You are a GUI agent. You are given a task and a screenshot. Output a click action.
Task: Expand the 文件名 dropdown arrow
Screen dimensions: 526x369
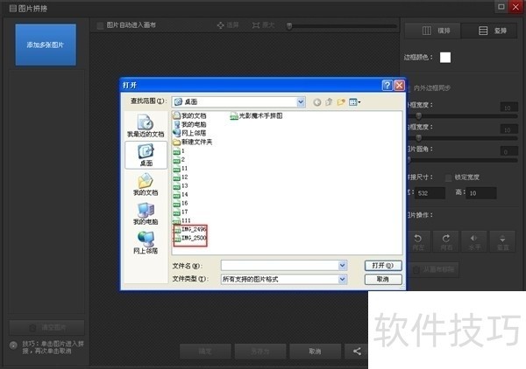[343, 266]
